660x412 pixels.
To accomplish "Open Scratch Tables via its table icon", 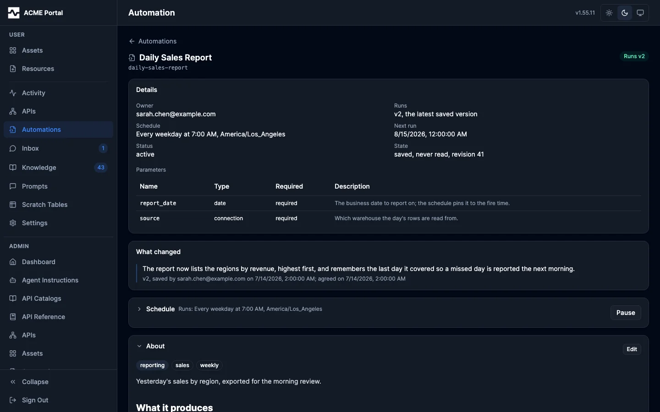I will pos(13,205).
